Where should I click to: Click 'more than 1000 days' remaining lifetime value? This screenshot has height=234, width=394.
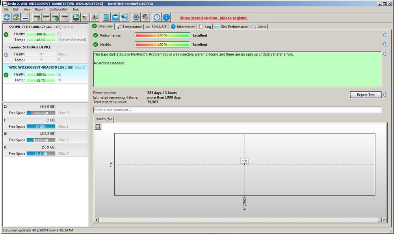[164, 98]
